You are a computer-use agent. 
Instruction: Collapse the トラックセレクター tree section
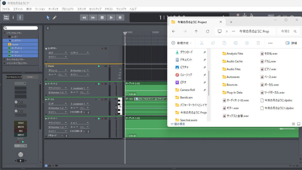(x=4, y=33)
